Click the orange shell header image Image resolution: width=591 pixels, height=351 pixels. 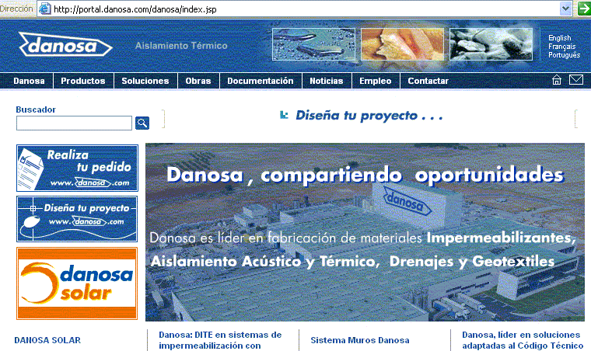coord(402,44)
